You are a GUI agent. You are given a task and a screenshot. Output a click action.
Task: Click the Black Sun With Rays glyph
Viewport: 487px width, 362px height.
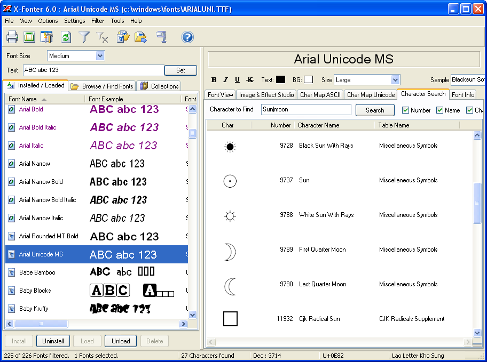(x=230, y=147)
